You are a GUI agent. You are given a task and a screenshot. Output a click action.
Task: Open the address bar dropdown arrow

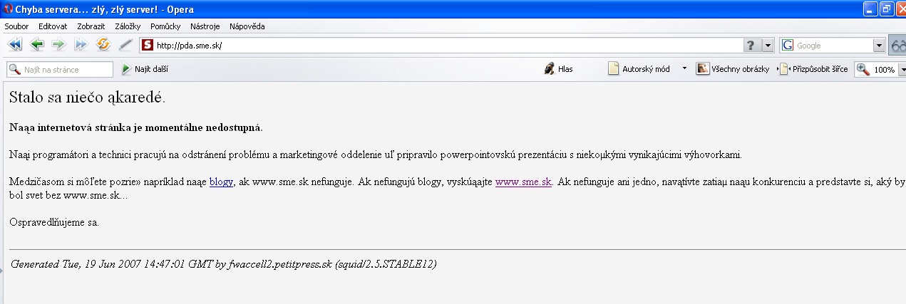[x=768, y=45]
